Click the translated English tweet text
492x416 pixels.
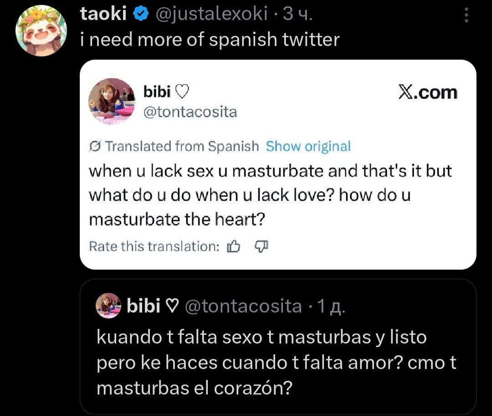[270, 196]
